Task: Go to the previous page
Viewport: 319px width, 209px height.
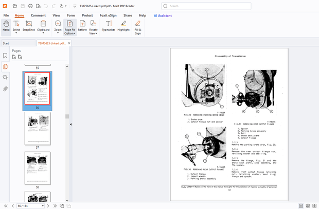Action: point(13,206)
